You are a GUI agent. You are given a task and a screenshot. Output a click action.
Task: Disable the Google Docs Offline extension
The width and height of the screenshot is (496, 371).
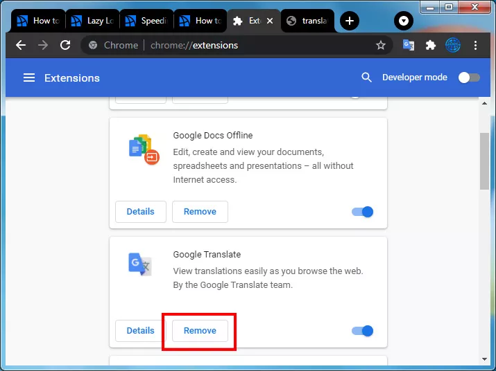[363, 212]
